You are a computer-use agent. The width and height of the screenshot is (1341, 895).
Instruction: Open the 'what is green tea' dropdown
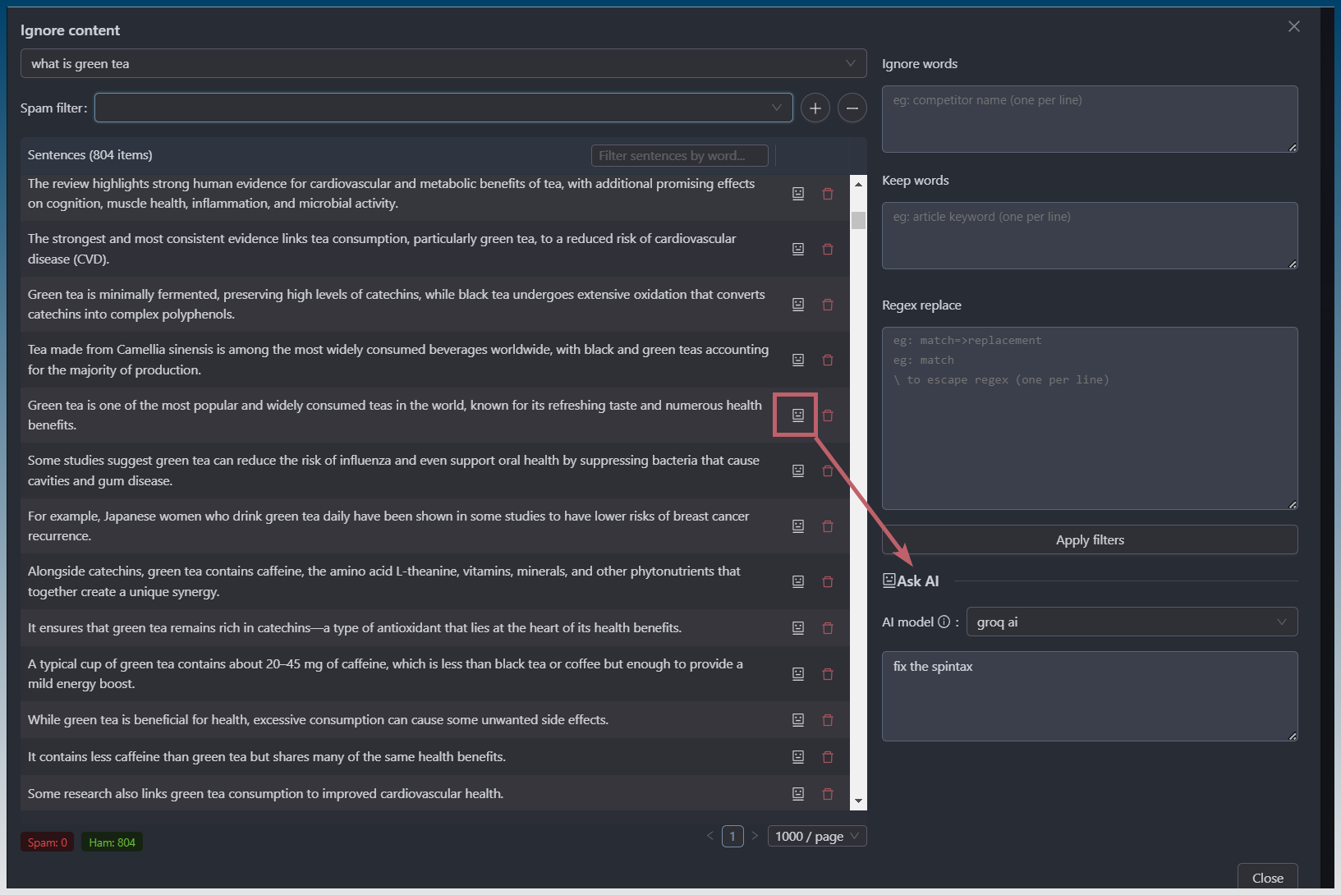pos(443,64)
